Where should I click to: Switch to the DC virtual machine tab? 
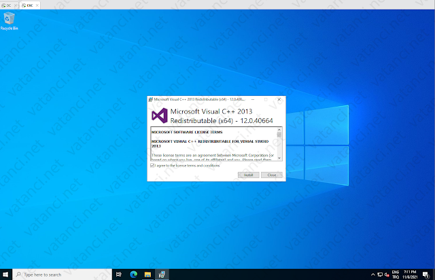7,5
